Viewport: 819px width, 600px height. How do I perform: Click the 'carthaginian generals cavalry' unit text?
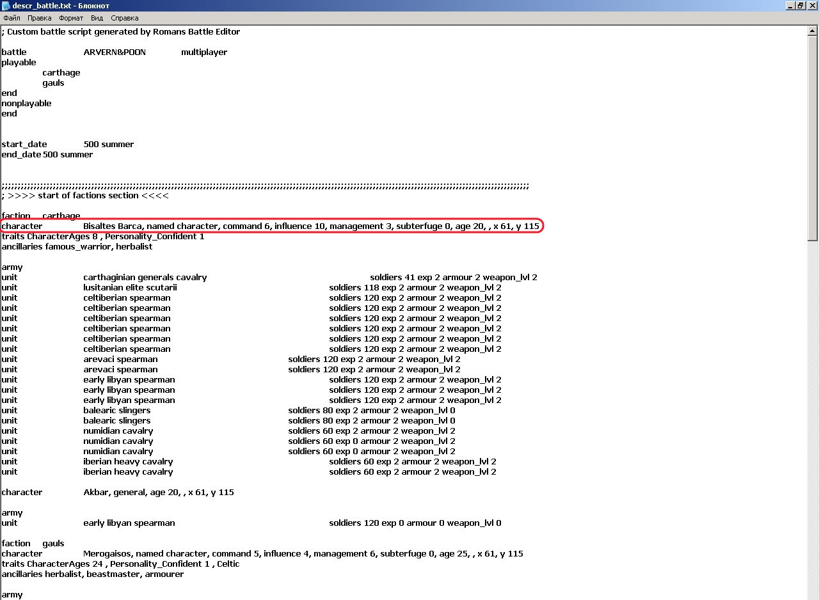pyautogui.click(x=145, y=278)
